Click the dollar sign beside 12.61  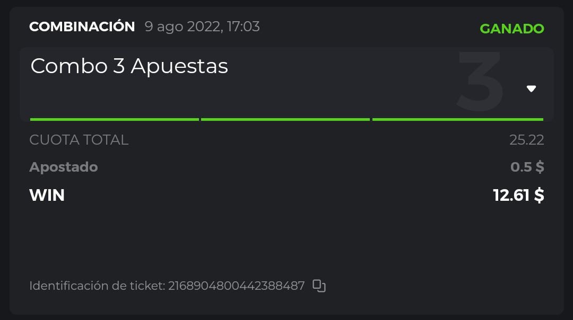tap(539, 195)
